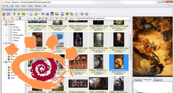Switch to the Properties tab
The image size is (174, 93).
(138, 80)
